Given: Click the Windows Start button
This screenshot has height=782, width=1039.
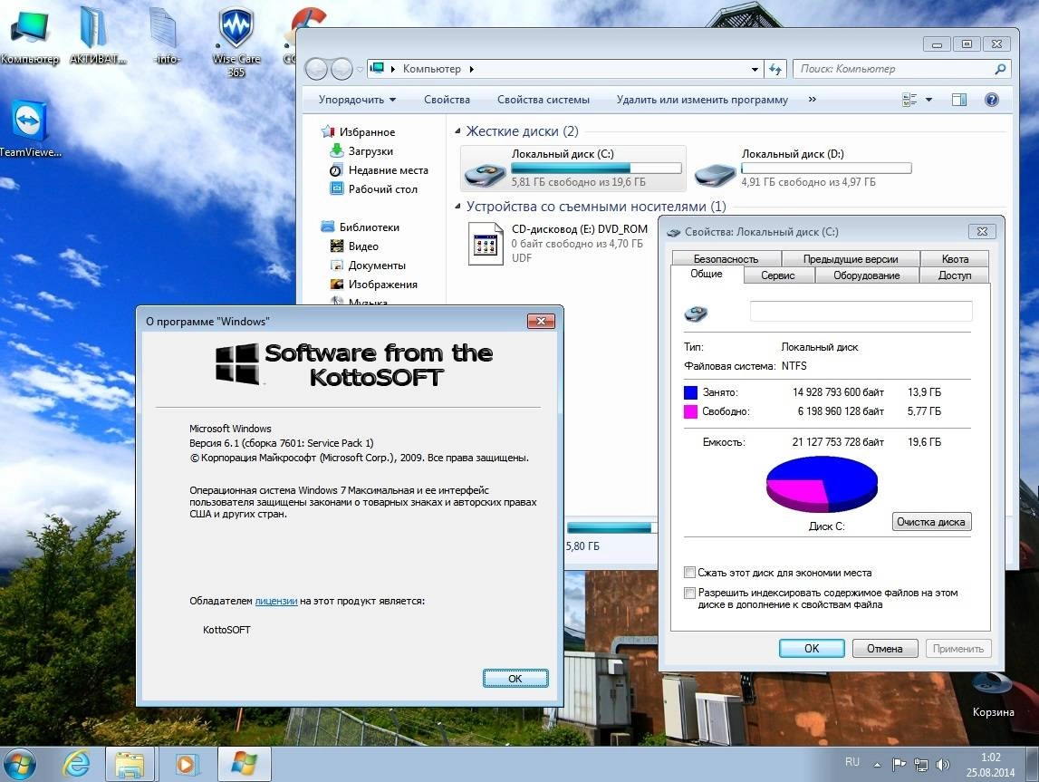Looking at the screenshot, I should point(18,764).
